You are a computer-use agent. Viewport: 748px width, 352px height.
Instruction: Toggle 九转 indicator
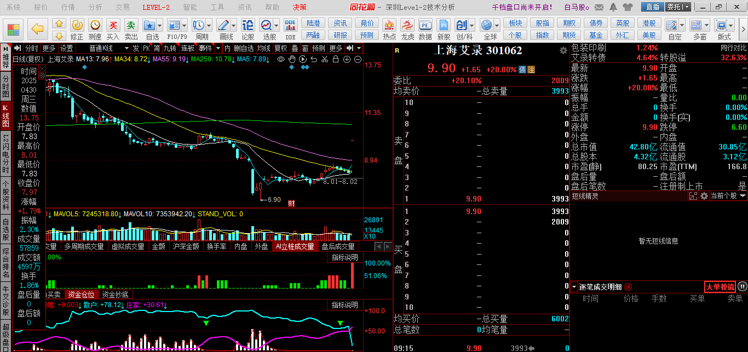(170, 48)
